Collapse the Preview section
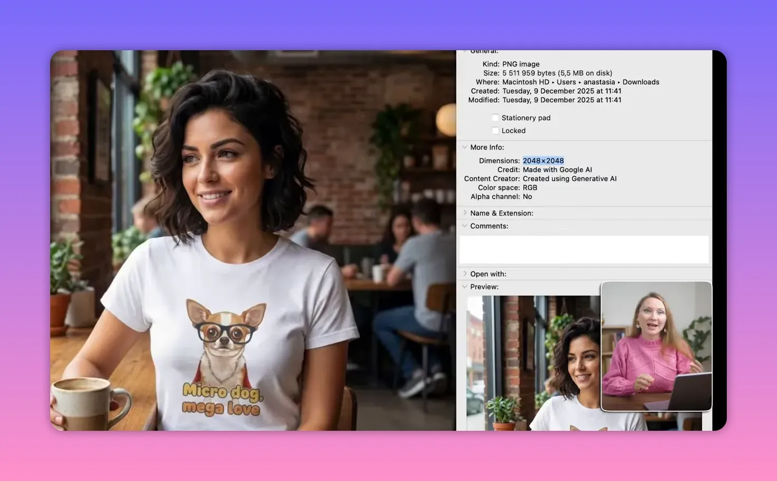Viewport: 777px width, 481px height. [x=465, y=286]
